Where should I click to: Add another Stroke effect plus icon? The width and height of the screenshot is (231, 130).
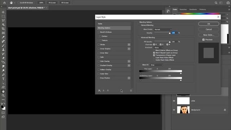pyautogui.click(x=129, y=44)
